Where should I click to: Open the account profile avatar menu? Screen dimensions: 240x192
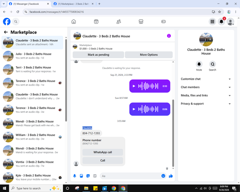pyautogui.click(x=230, y=22)
